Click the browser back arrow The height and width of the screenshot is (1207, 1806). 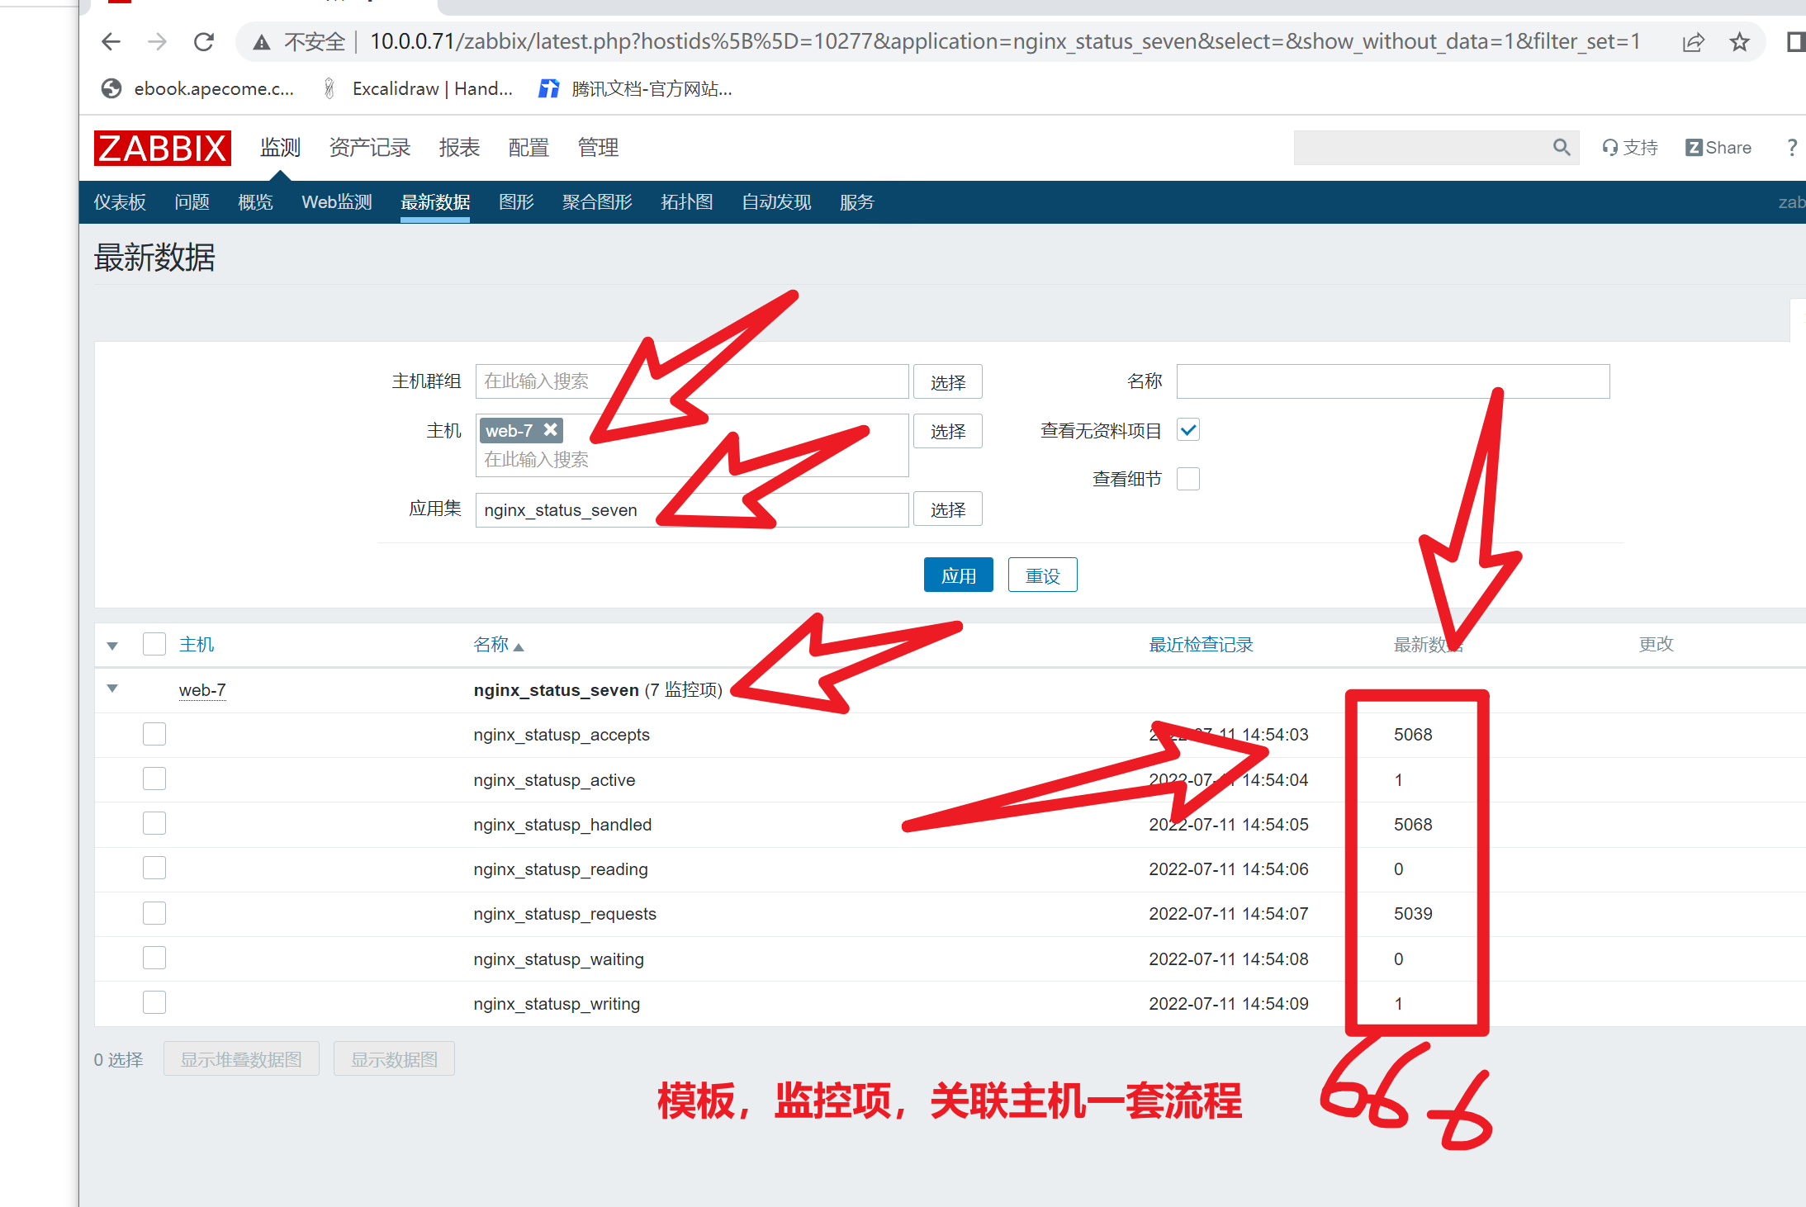[111, 42]
